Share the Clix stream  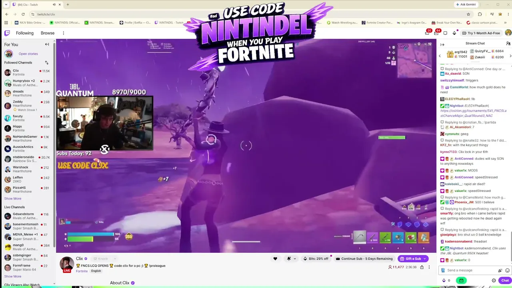pos(422,267)
